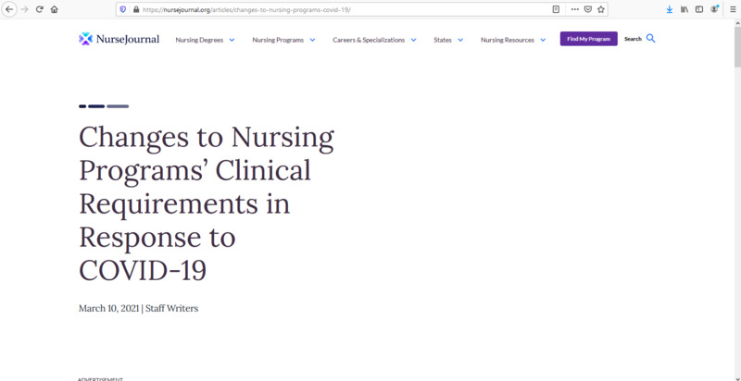Image resolution: width=741 pixels, height=381 pixels.
Task: Expand the Careers & Specializations dropdown
Action: tap(374, 40)
